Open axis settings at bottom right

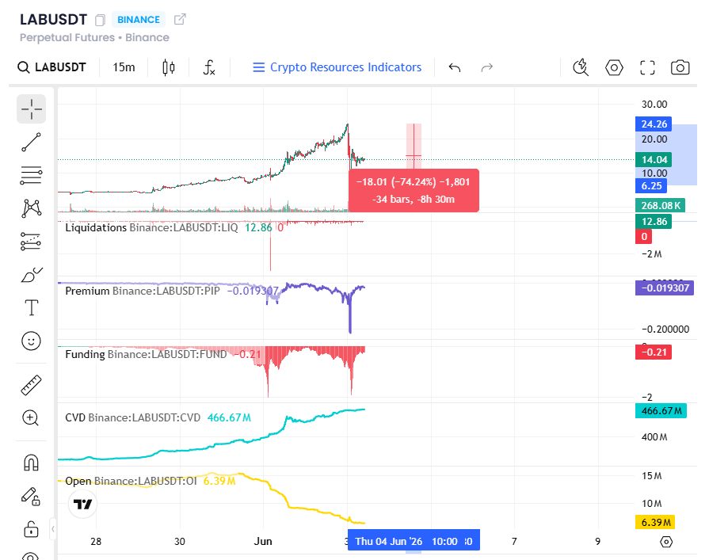coord(666,542)
